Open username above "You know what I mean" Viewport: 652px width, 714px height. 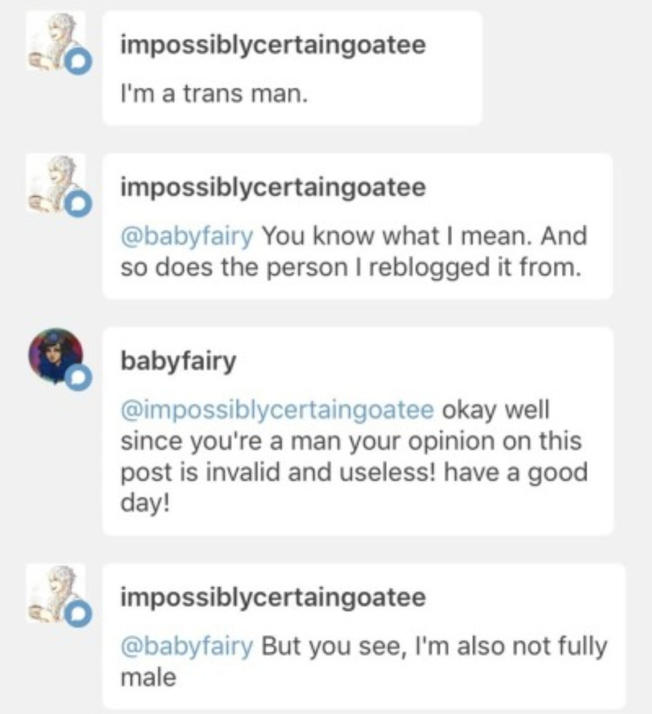[273, 188]
